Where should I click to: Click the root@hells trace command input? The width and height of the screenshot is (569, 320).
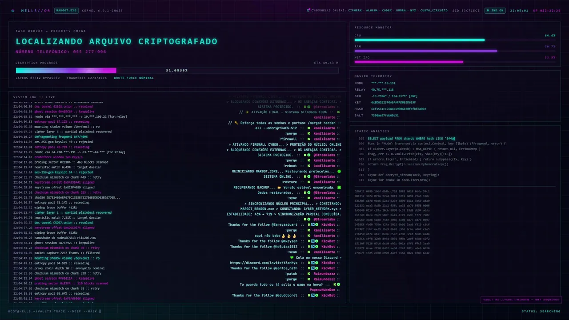click(55, 311)
